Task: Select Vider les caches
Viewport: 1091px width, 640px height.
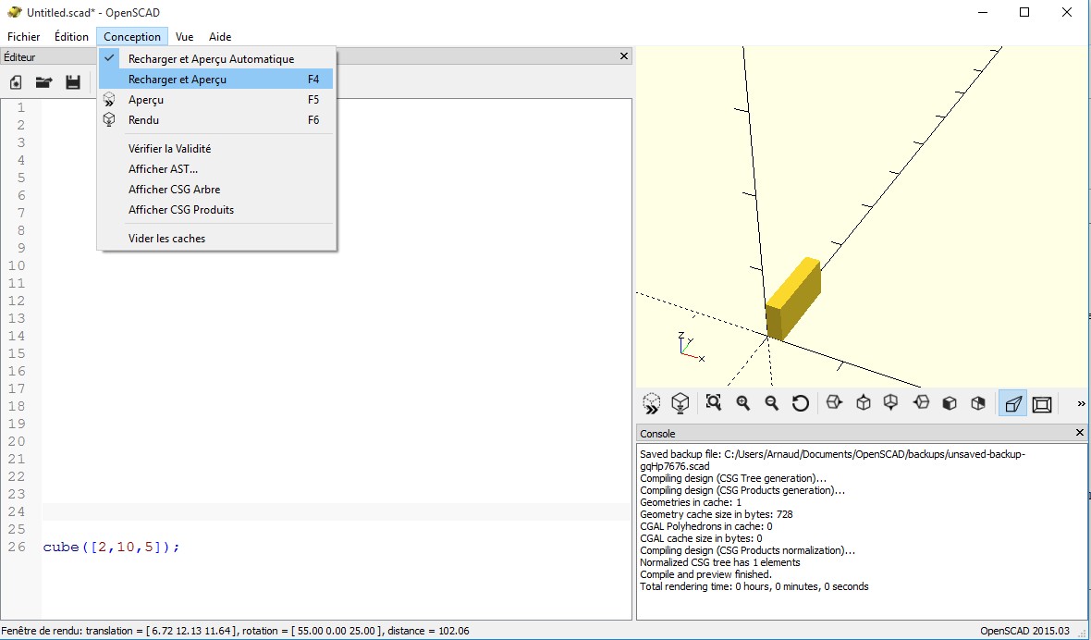Action: coord(217,238)
